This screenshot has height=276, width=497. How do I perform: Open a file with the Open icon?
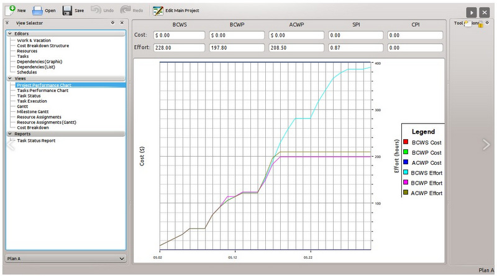pyautogui.click(x=37, y=11)
